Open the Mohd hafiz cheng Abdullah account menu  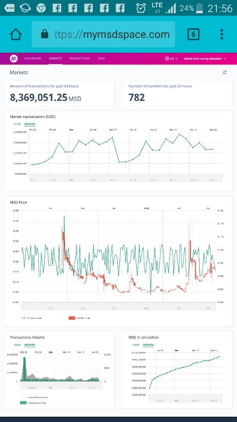[x=205, y=59]
